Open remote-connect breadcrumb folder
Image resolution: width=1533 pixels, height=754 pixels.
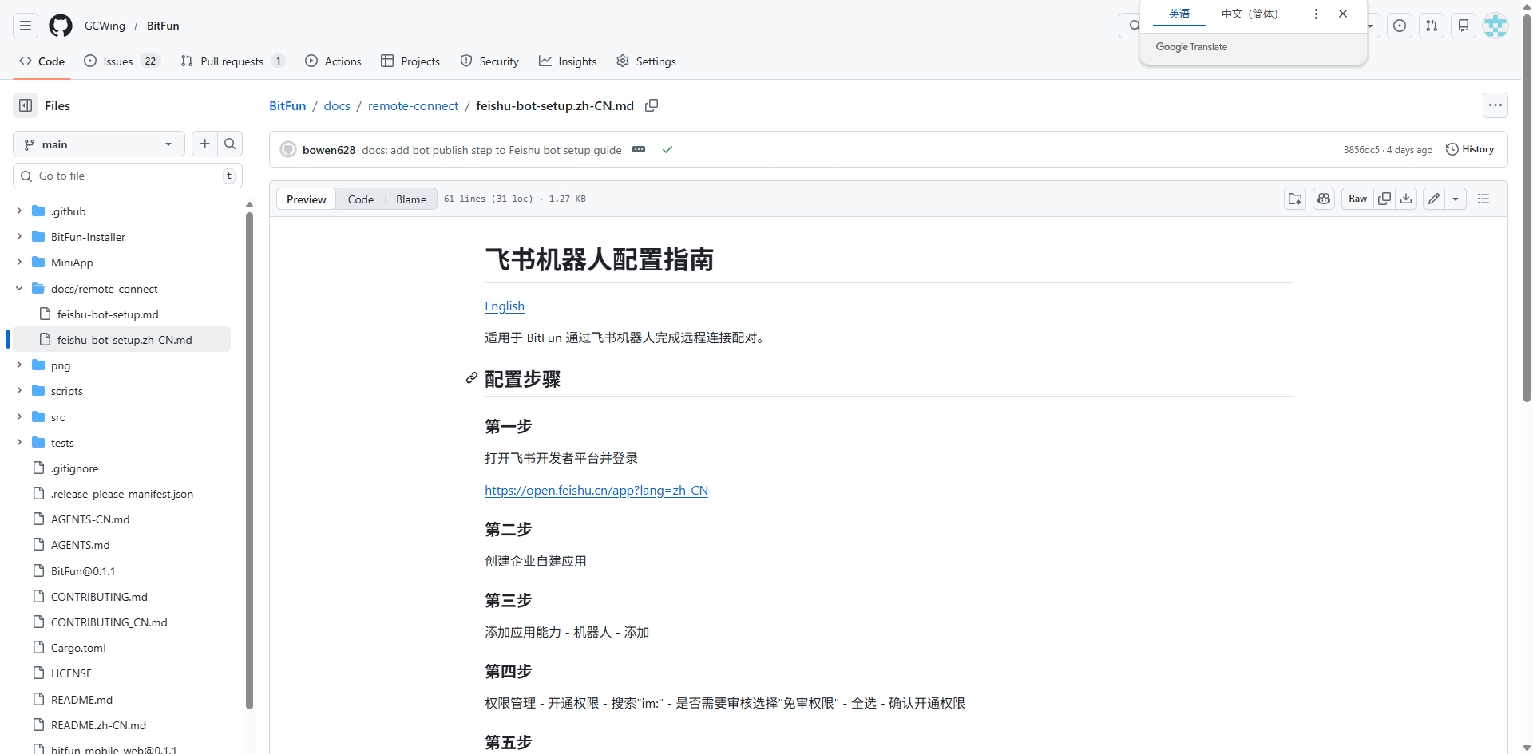[x=413, y=105]
